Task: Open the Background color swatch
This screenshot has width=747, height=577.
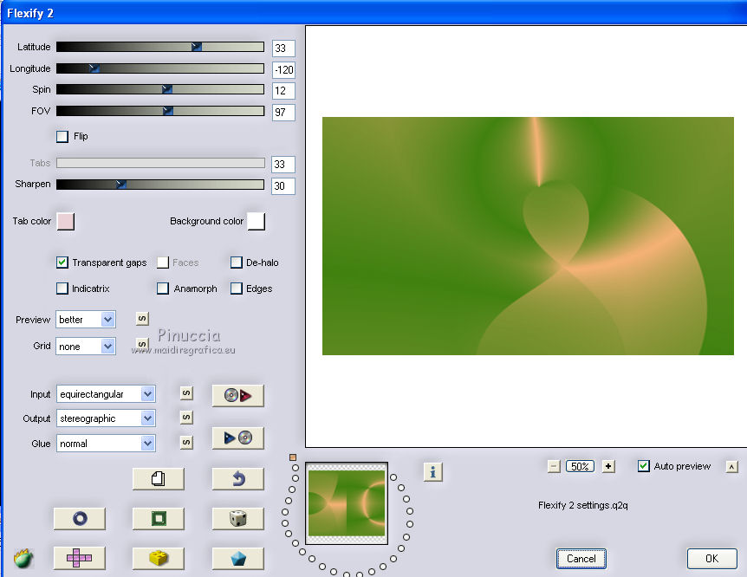Action: click(x=256, y=222)
